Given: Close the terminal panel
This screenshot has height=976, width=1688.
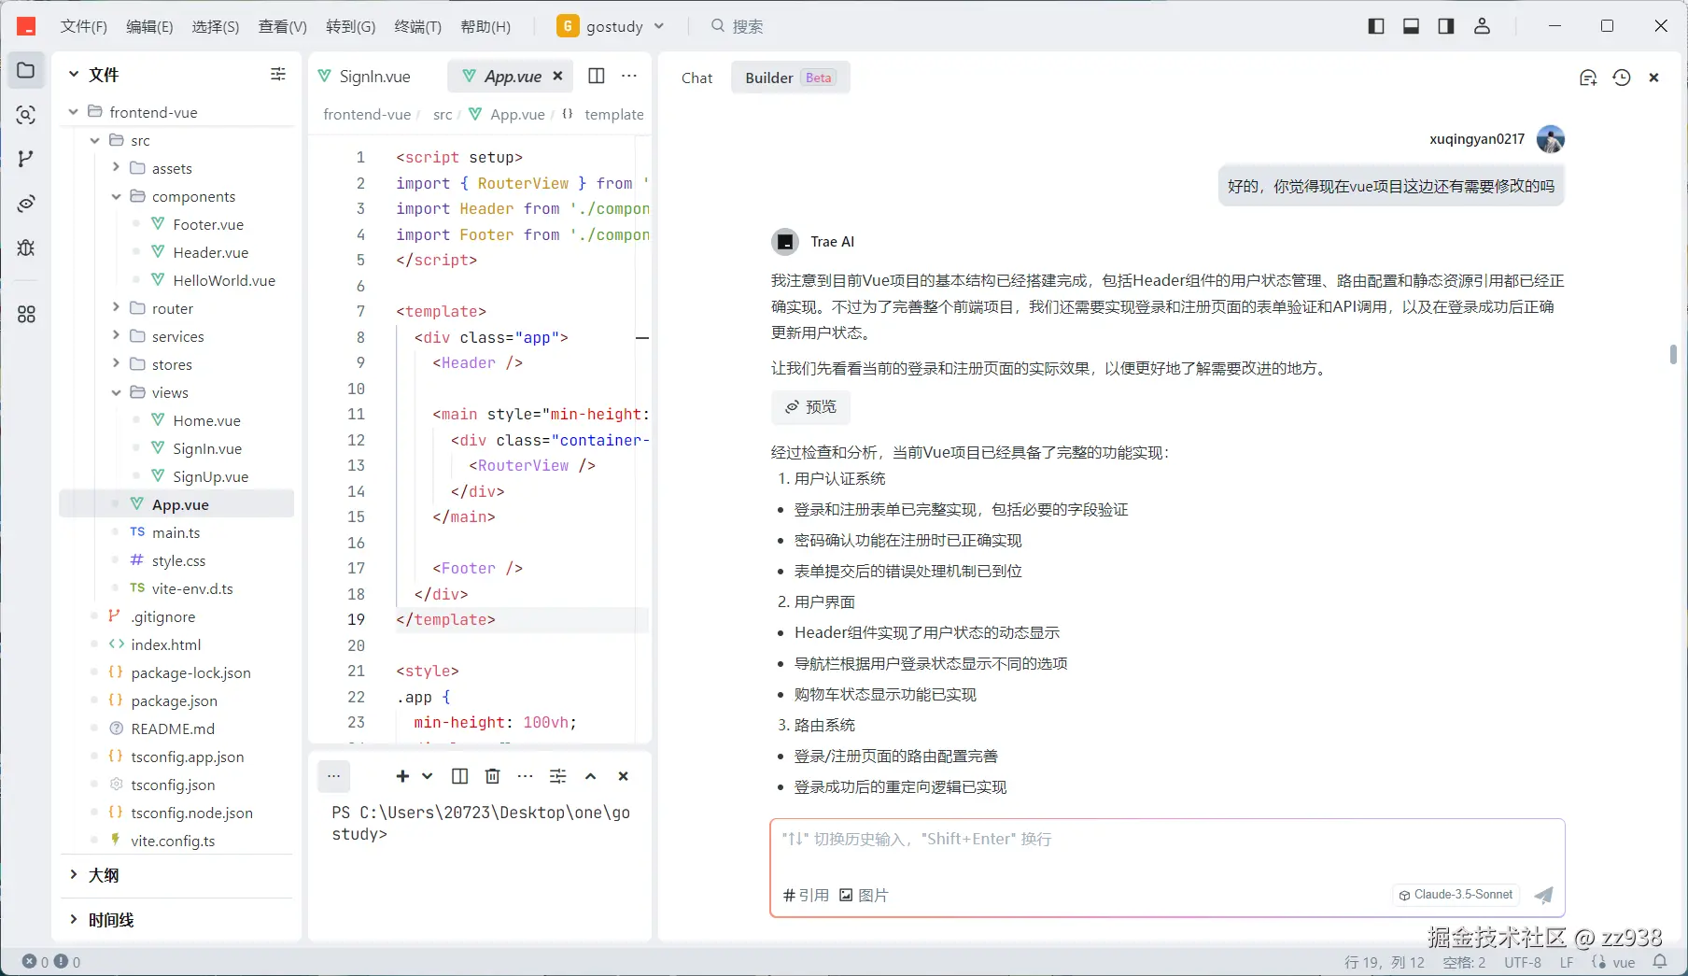Looking at the screenshot, I should pyautogui.click(x=624, y=776).
